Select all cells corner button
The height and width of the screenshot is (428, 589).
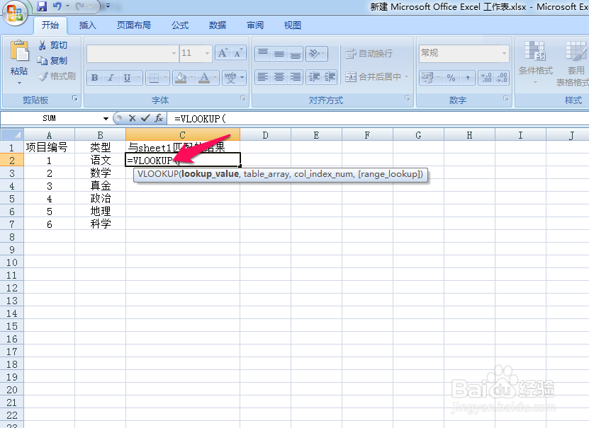(12, 134)
